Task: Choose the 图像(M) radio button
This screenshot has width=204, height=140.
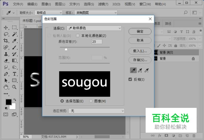Action: (91, 101)
